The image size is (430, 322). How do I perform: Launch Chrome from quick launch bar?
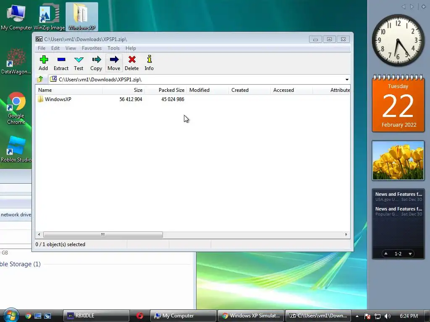[28, 316]
